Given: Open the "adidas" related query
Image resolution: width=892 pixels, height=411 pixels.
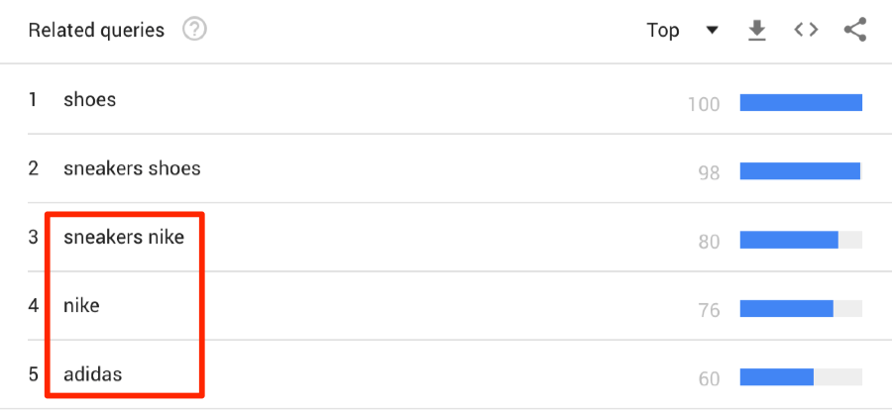Looking at the screenshot, I should [93, 375].
